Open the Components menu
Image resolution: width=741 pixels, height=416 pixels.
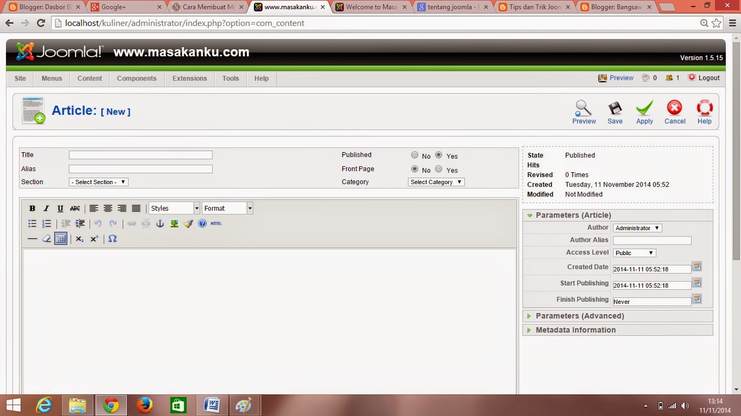coord(137,79)
